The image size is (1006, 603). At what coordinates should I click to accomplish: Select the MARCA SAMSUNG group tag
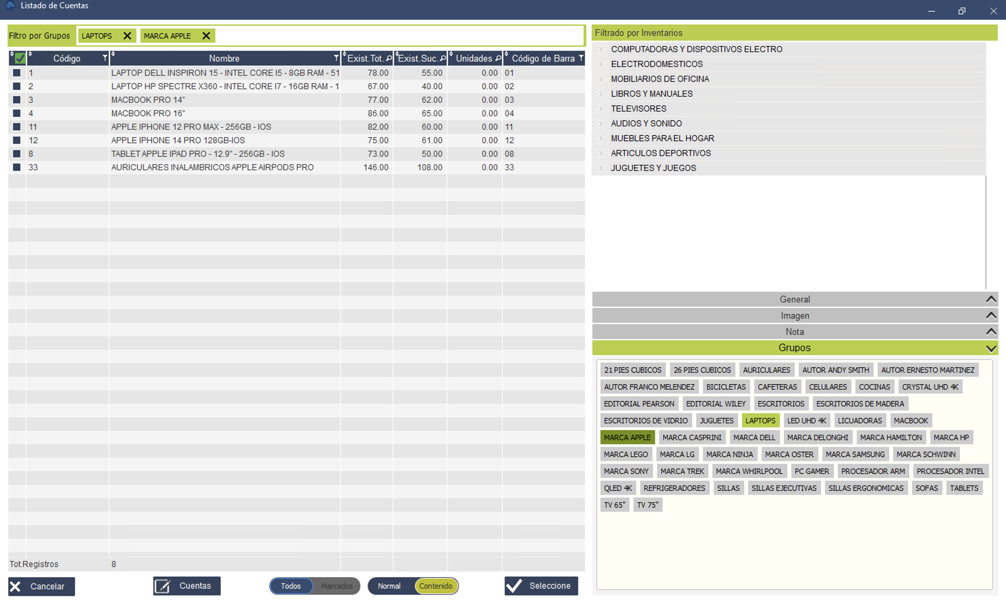tap(855, 454)
